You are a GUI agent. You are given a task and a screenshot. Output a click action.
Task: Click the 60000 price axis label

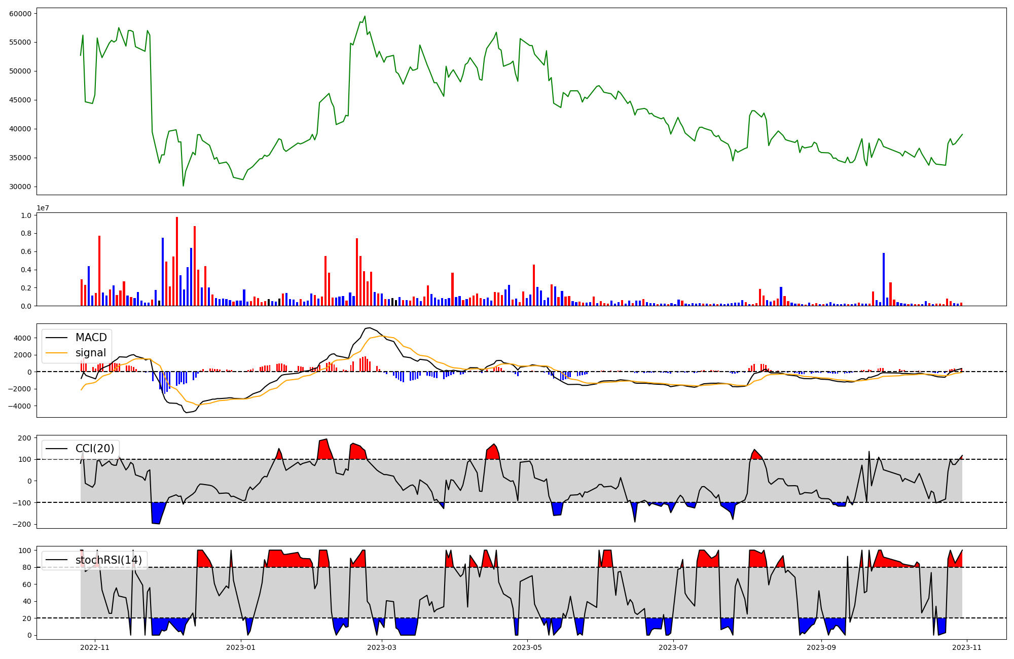click(20, 14)
